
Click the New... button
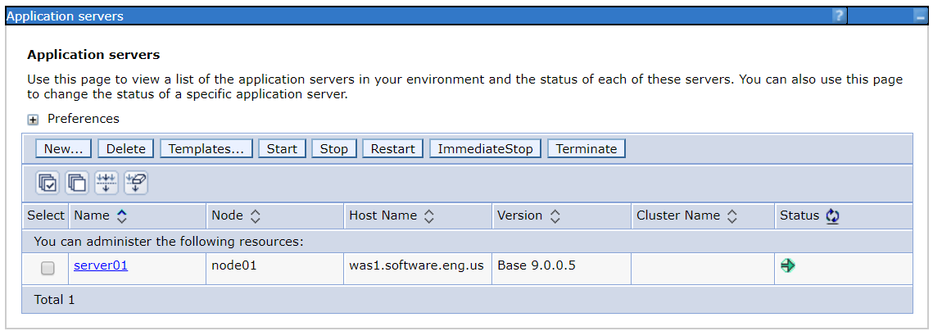pyautogui.click(x=63, y=149)
